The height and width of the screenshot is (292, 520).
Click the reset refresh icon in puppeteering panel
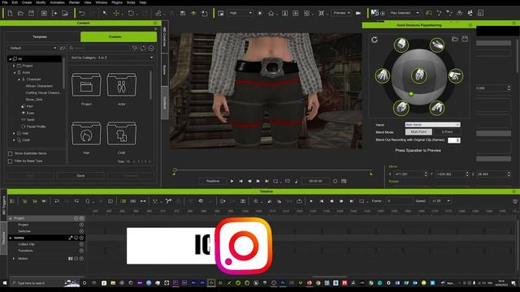(375, 40)
